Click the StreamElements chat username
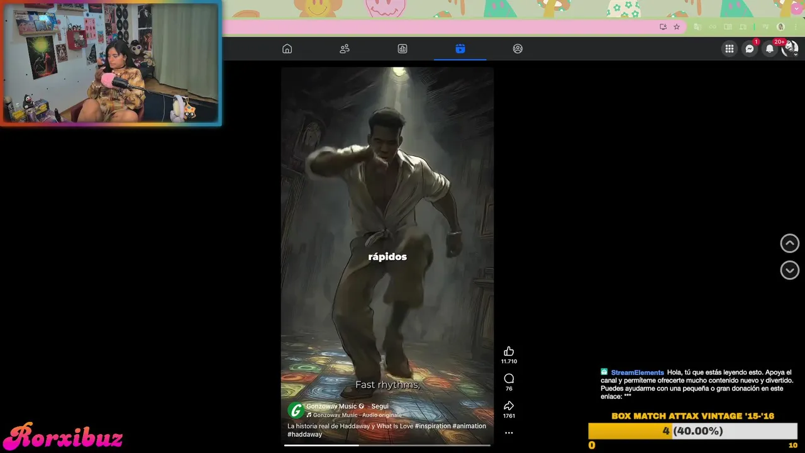Viewport: 805px width, 453px height. point(637,372)
